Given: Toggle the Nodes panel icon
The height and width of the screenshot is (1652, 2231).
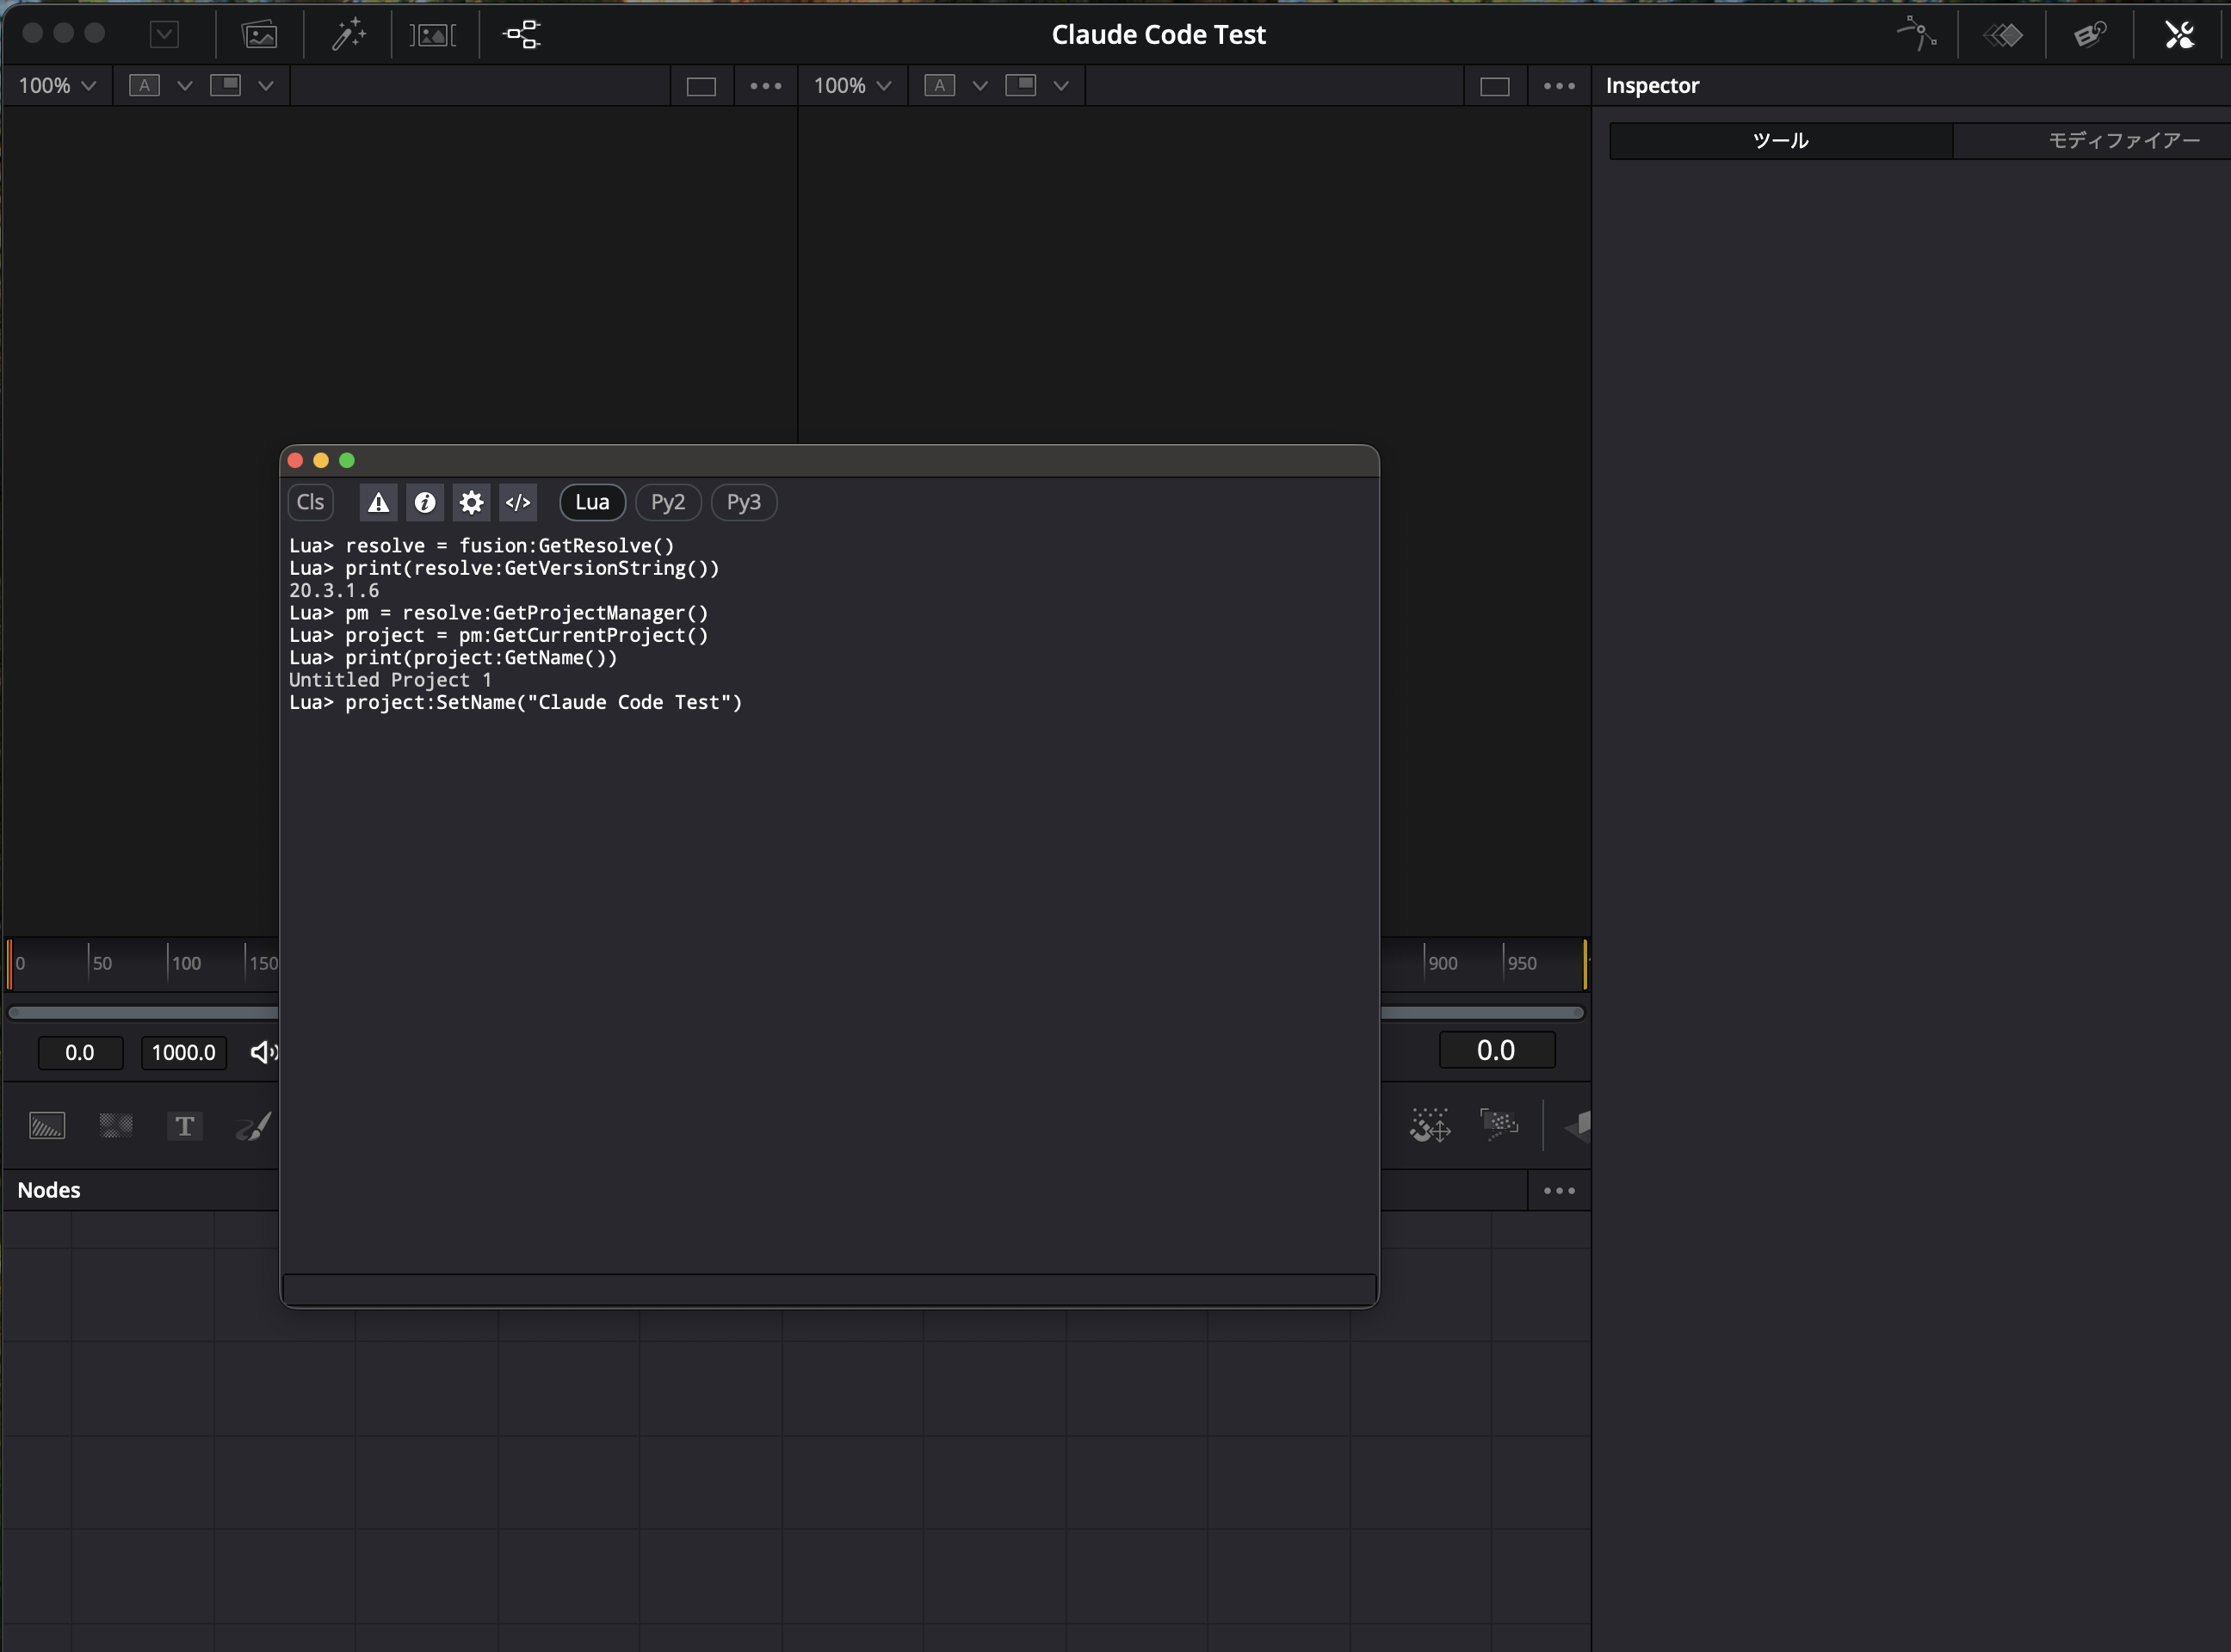Looking at the screenshot, I should click(522, 35).
